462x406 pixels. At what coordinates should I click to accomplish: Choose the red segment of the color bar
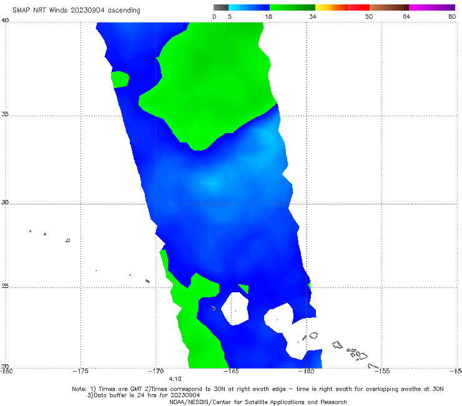358,7
